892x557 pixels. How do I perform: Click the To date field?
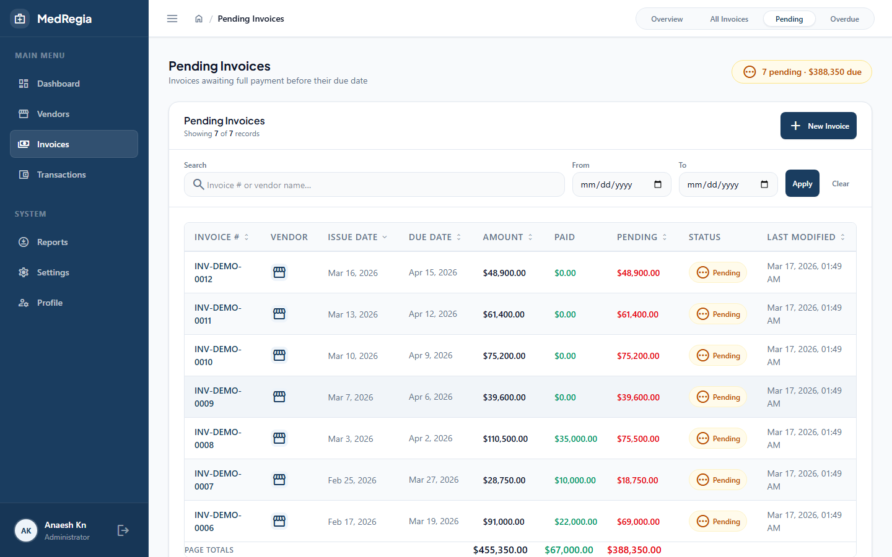(728, 184)
